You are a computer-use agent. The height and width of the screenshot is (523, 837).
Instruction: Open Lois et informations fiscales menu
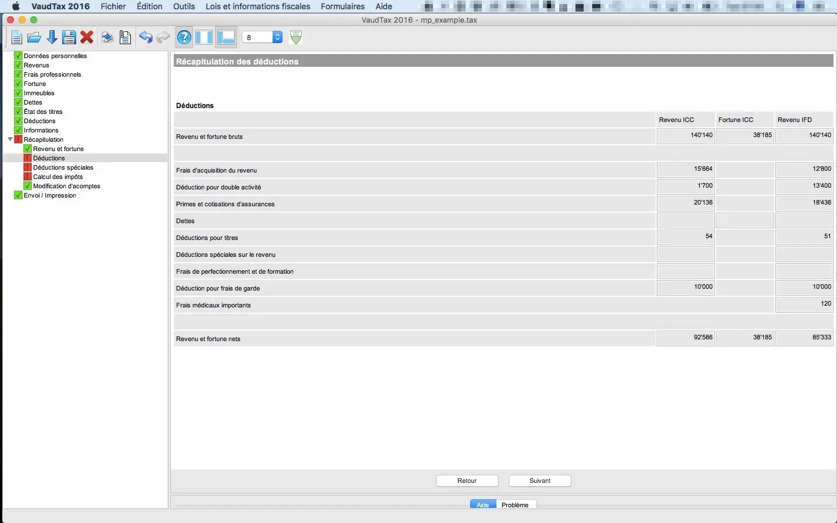tap(257, 6)
